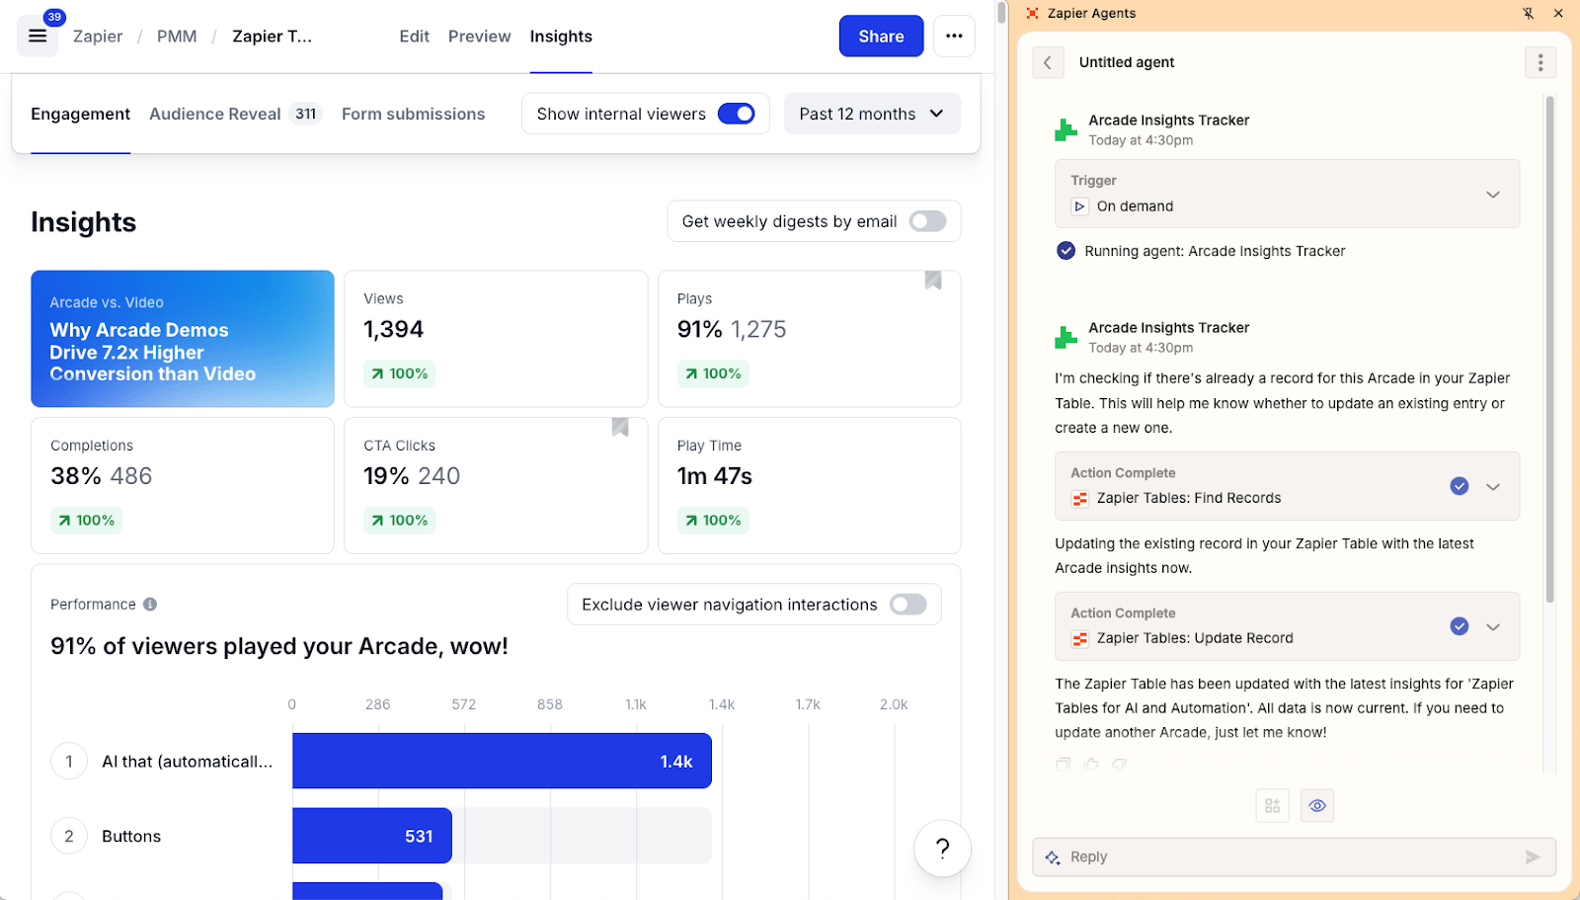Click the Completions 38% card
The height and width of the screenshot is (900, 1580).
coord(183,485)
